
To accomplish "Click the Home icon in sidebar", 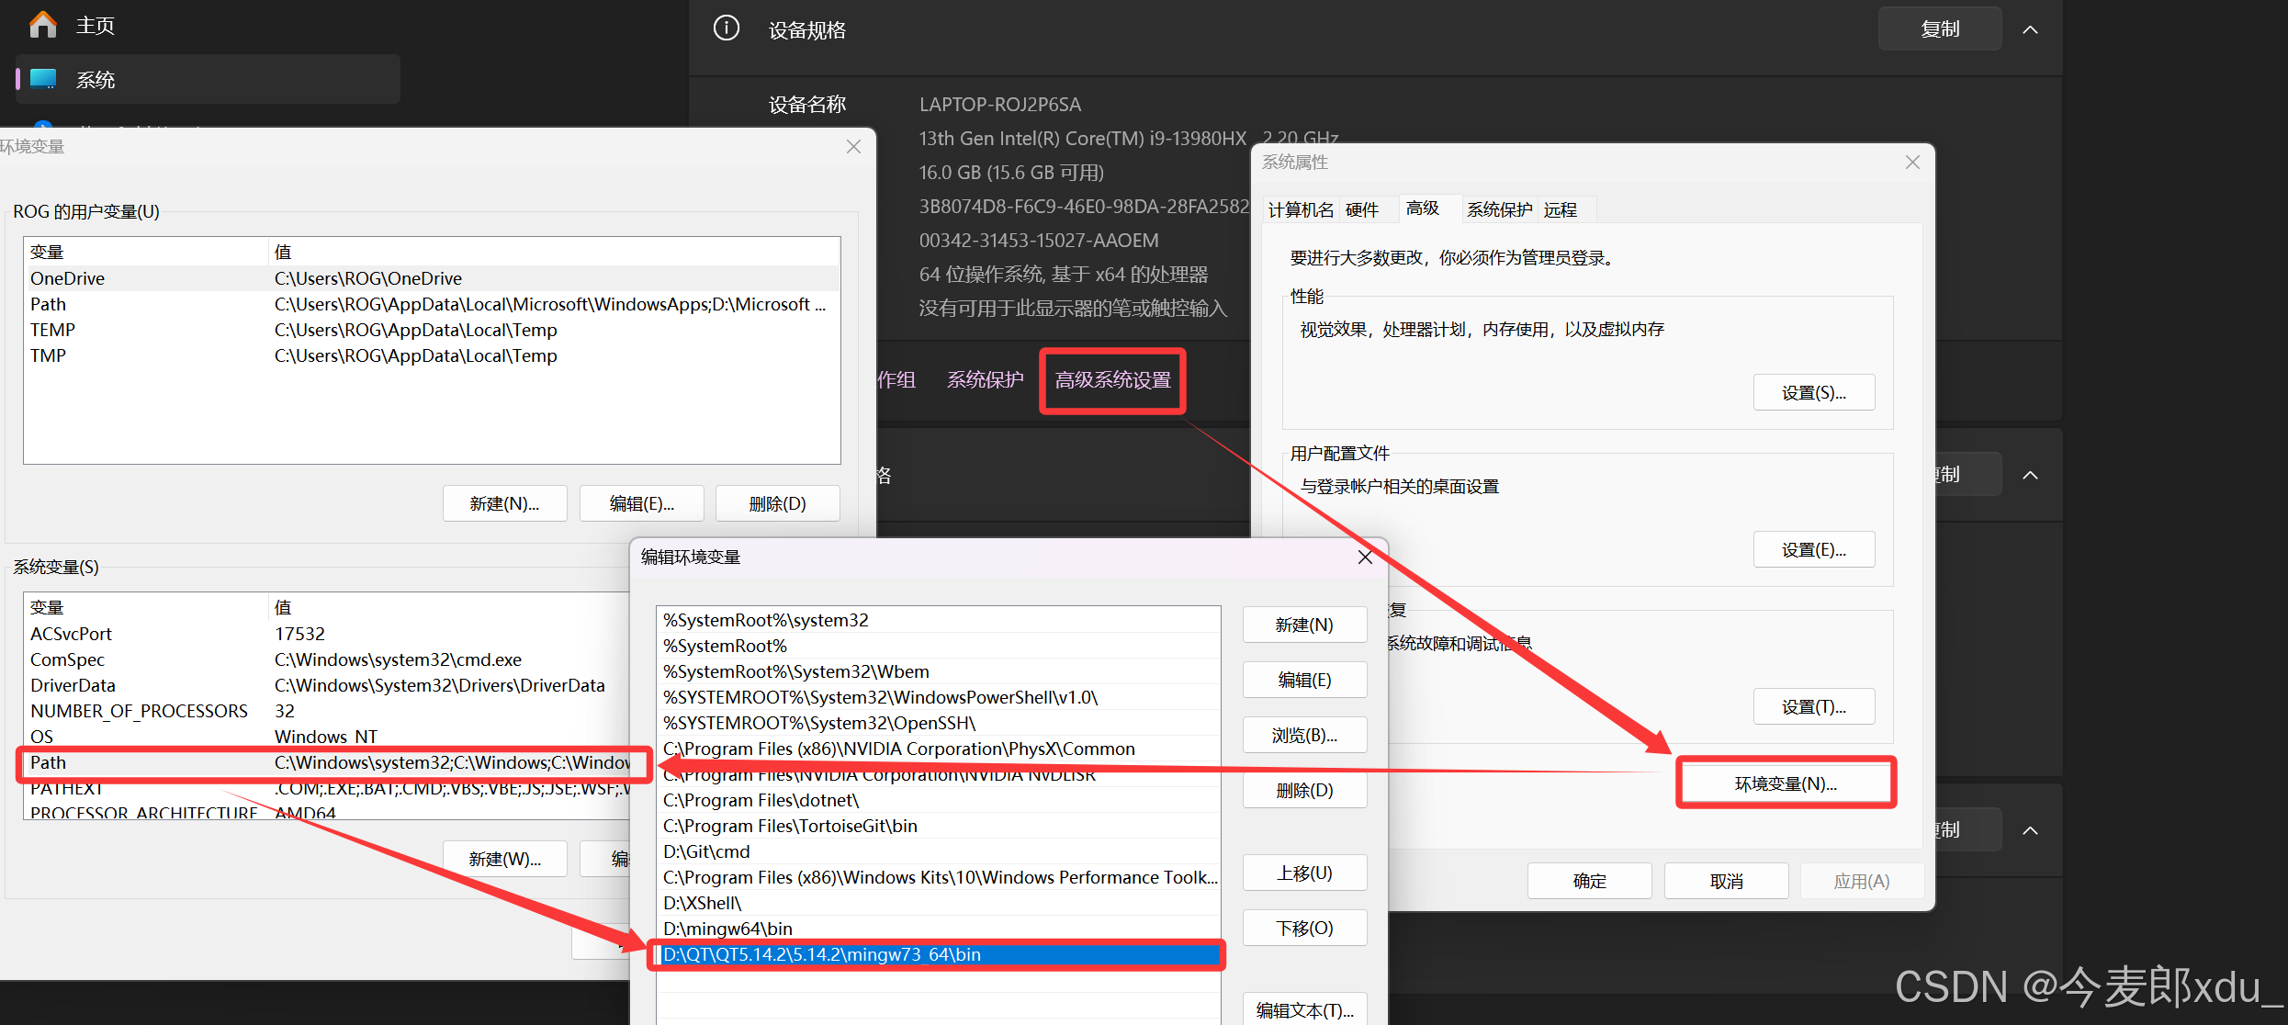I will (x=42, y=25).
